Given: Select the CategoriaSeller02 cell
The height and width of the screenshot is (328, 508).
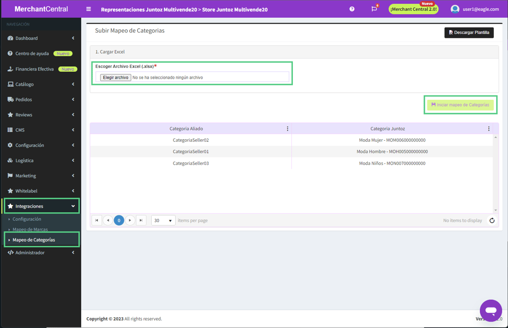Looking at the screenshot, I should [x=191, y=140].
